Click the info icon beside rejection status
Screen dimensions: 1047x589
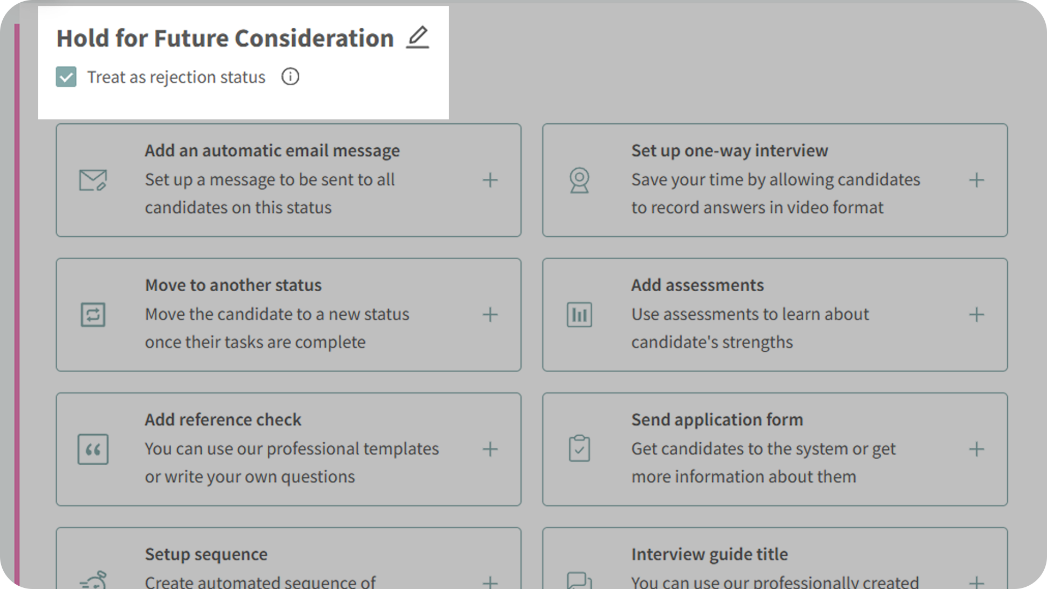pos(290,77)
